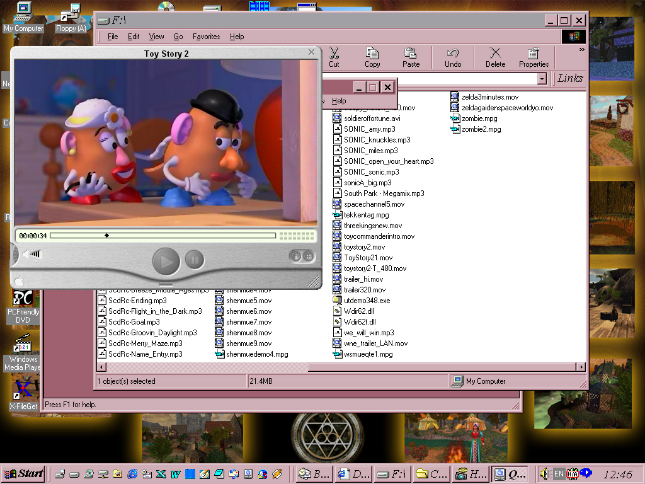Open the Edit menu
Screen dimensions: 645x484
click(x=134, y=37)
